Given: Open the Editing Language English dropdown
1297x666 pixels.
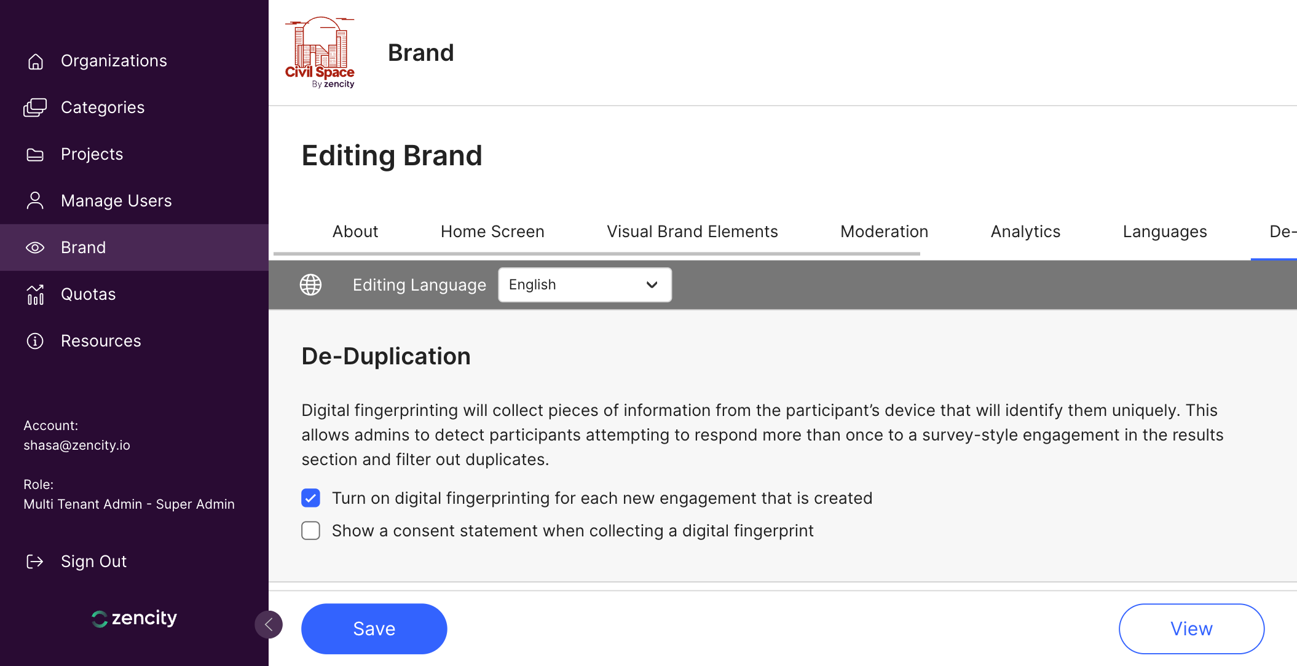Looking at the screenshot, I should [585, 284].
